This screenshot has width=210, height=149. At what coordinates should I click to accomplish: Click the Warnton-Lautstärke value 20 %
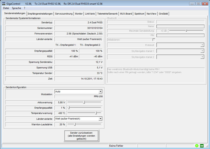coord(62,124)
